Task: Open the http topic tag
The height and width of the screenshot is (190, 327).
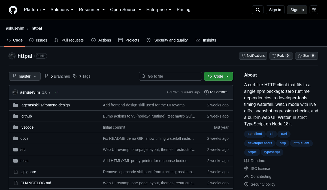Action: [x=283, y=143]
